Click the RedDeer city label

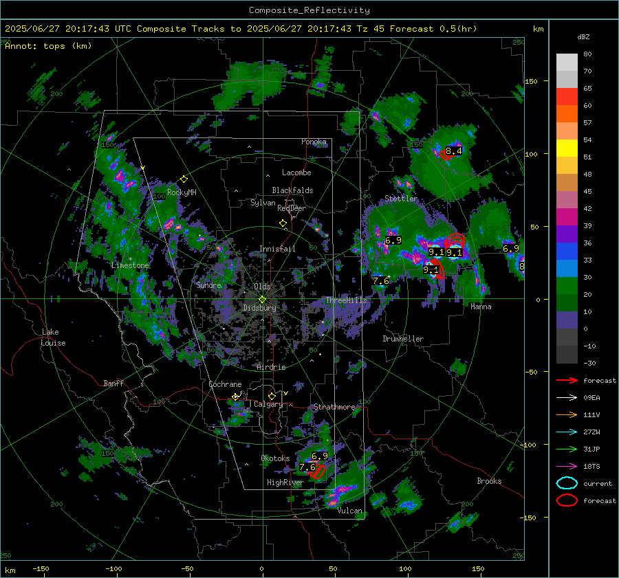point(292,208)
